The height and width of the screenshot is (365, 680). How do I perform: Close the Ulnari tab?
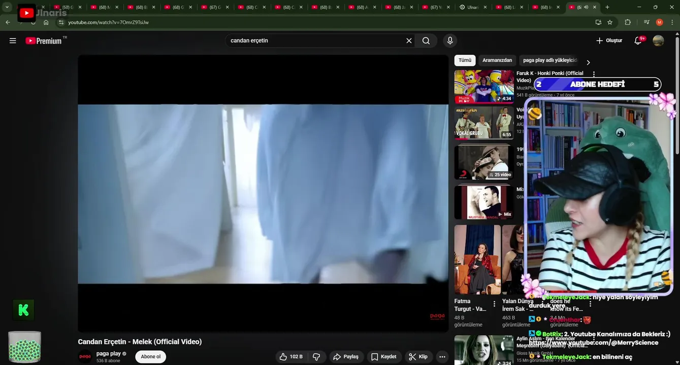click(x=485, y=7)
